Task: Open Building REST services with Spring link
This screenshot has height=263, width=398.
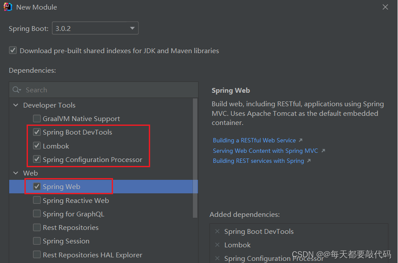Action: point(258,161)
